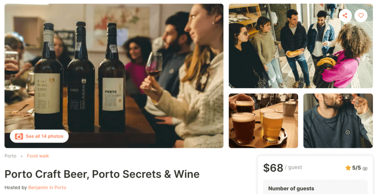Open the street group tour photo
The image size is (377, 194).
[301, 46]
